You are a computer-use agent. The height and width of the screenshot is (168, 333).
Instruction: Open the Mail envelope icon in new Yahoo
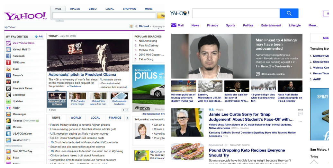(174, 25)
